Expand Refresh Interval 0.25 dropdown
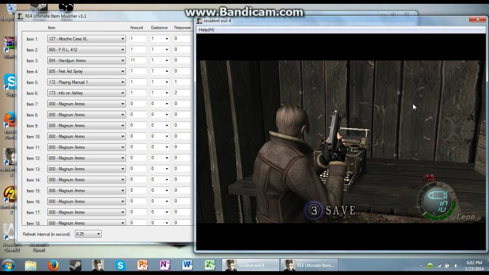This screenshot has width=489, height=275. click(88, 234)
